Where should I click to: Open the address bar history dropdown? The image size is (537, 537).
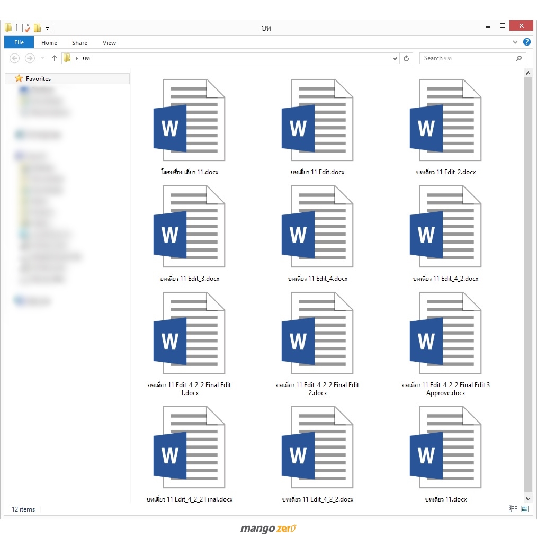pyautogui.click(x=395, y=59)
